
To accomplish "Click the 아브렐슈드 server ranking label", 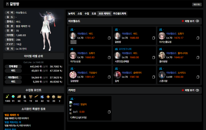I will (x=13, y=77).
